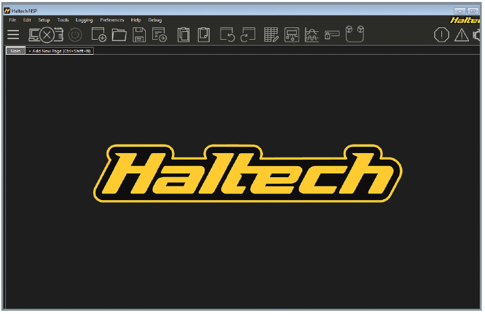Select the Main page tab
485x314 pixels.
coord(16,51)
